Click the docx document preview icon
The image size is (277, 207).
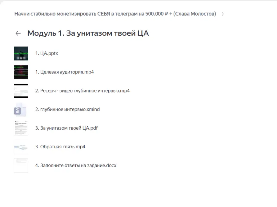point(21,166)
